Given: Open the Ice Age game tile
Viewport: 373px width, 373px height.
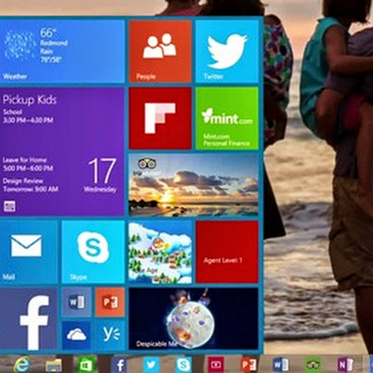Looking at the screenshot, I should (x=160, y=252).
